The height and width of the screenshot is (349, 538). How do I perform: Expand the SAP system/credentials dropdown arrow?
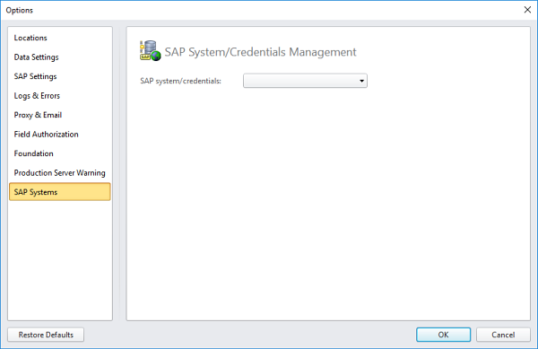tap(361, 81)
